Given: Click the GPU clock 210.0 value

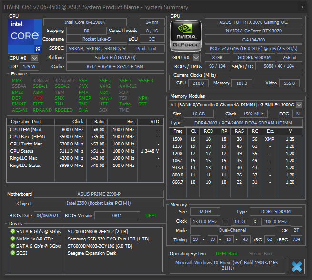Looking at the screenshot, I should coord(198,83).
